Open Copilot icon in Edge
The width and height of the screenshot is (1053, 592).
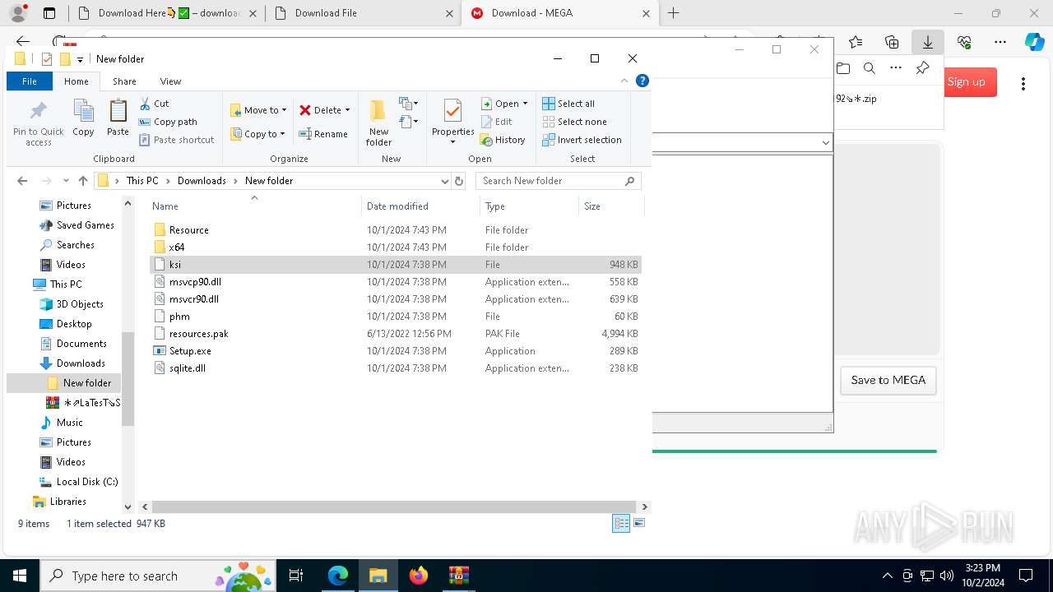pyautogui.click(x=1034, y=42)
